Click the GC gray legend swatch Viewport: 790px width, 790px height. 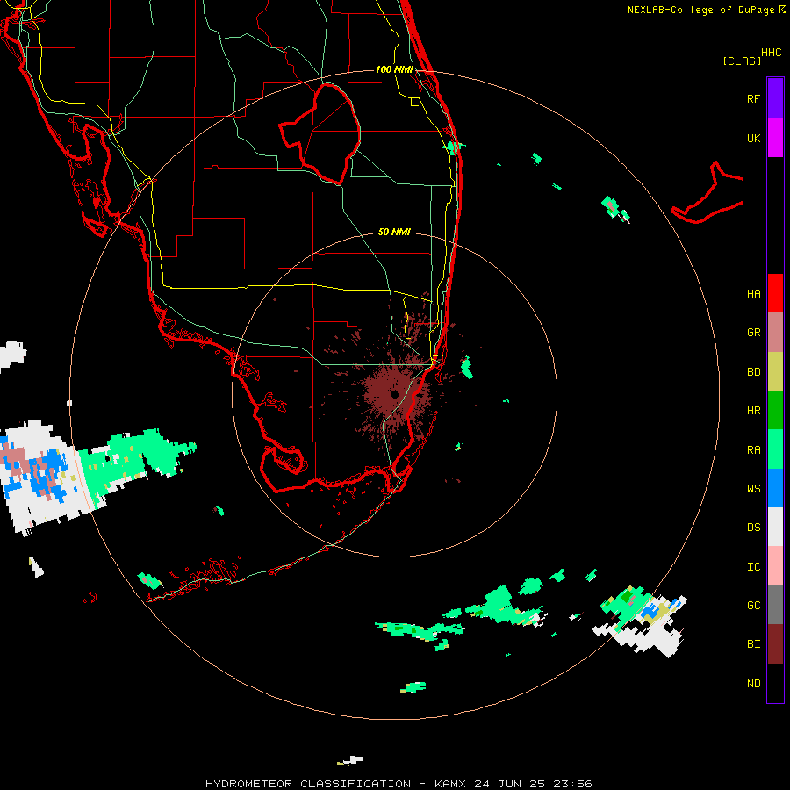tap(775, 605)
